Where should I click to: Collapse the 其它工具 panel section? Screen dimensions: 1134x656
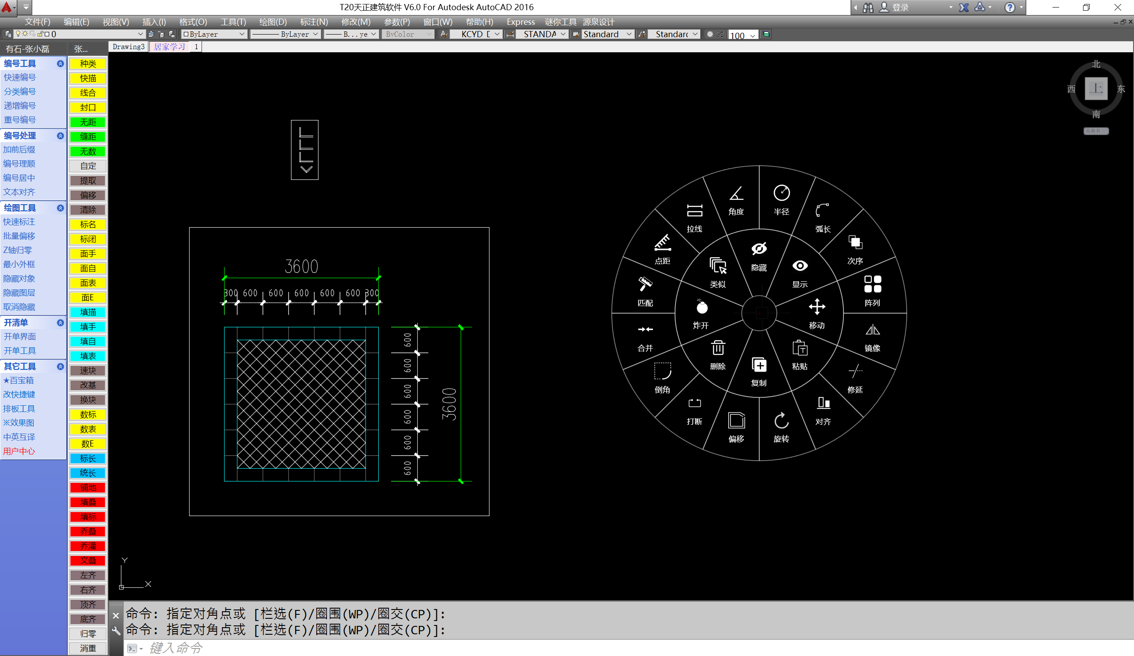pos(60,367)
